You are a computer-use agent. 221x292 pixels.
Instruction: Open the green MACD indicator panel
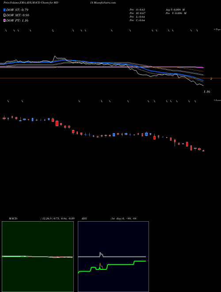(x=38, y=257)
